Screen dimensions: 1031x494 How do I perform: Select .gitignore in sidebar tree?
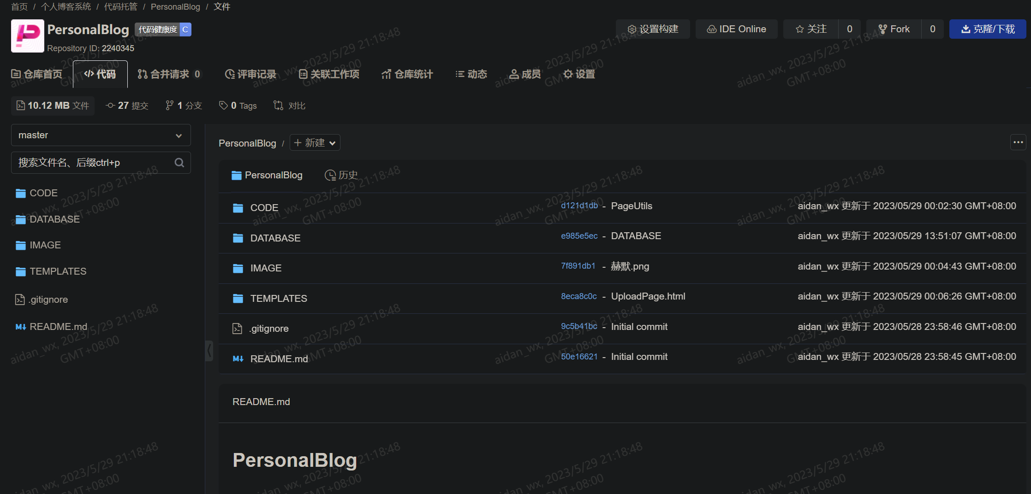42,300
